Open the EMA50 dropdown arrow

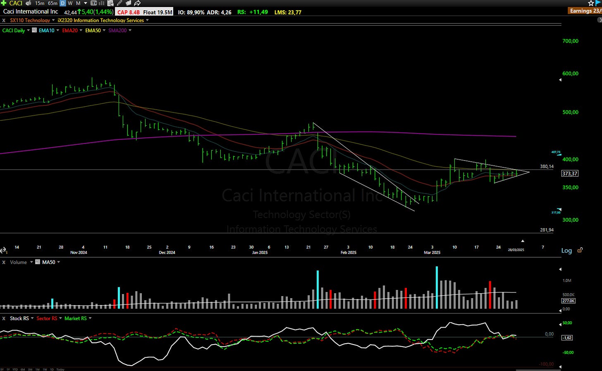pos(104,30)
